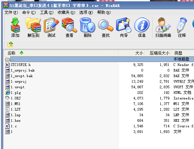
Task: Select file 1.uvproj
Action: pos(18,81)
